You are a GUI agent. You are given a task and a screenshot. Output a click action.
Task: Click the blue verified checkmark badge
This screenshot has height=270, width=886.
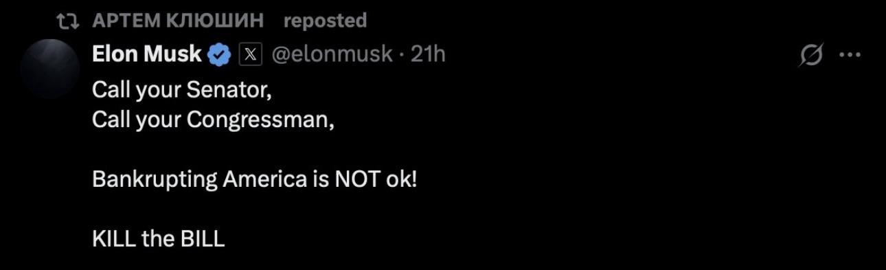[x=219, y=54]
